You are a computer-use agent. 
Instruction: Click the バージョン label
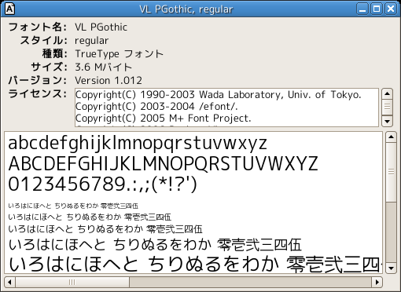[x=38, y=80]
